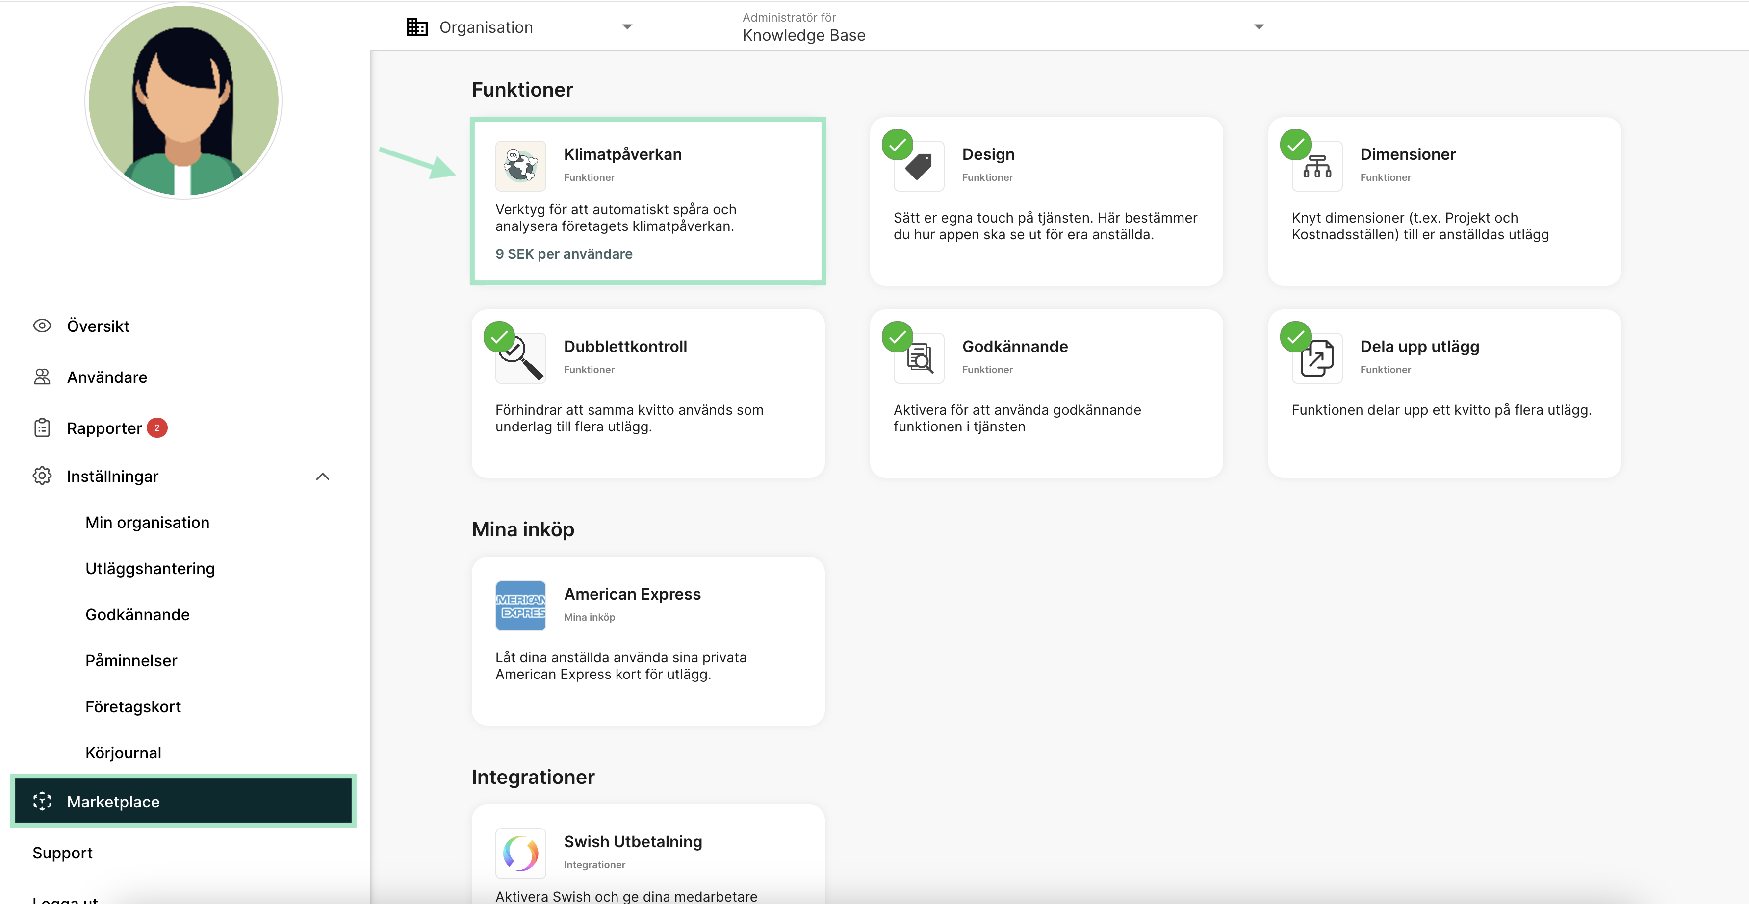Click the Dela upp utlägg share icon
This screenshot has height=904, width=1749.
1317,358
